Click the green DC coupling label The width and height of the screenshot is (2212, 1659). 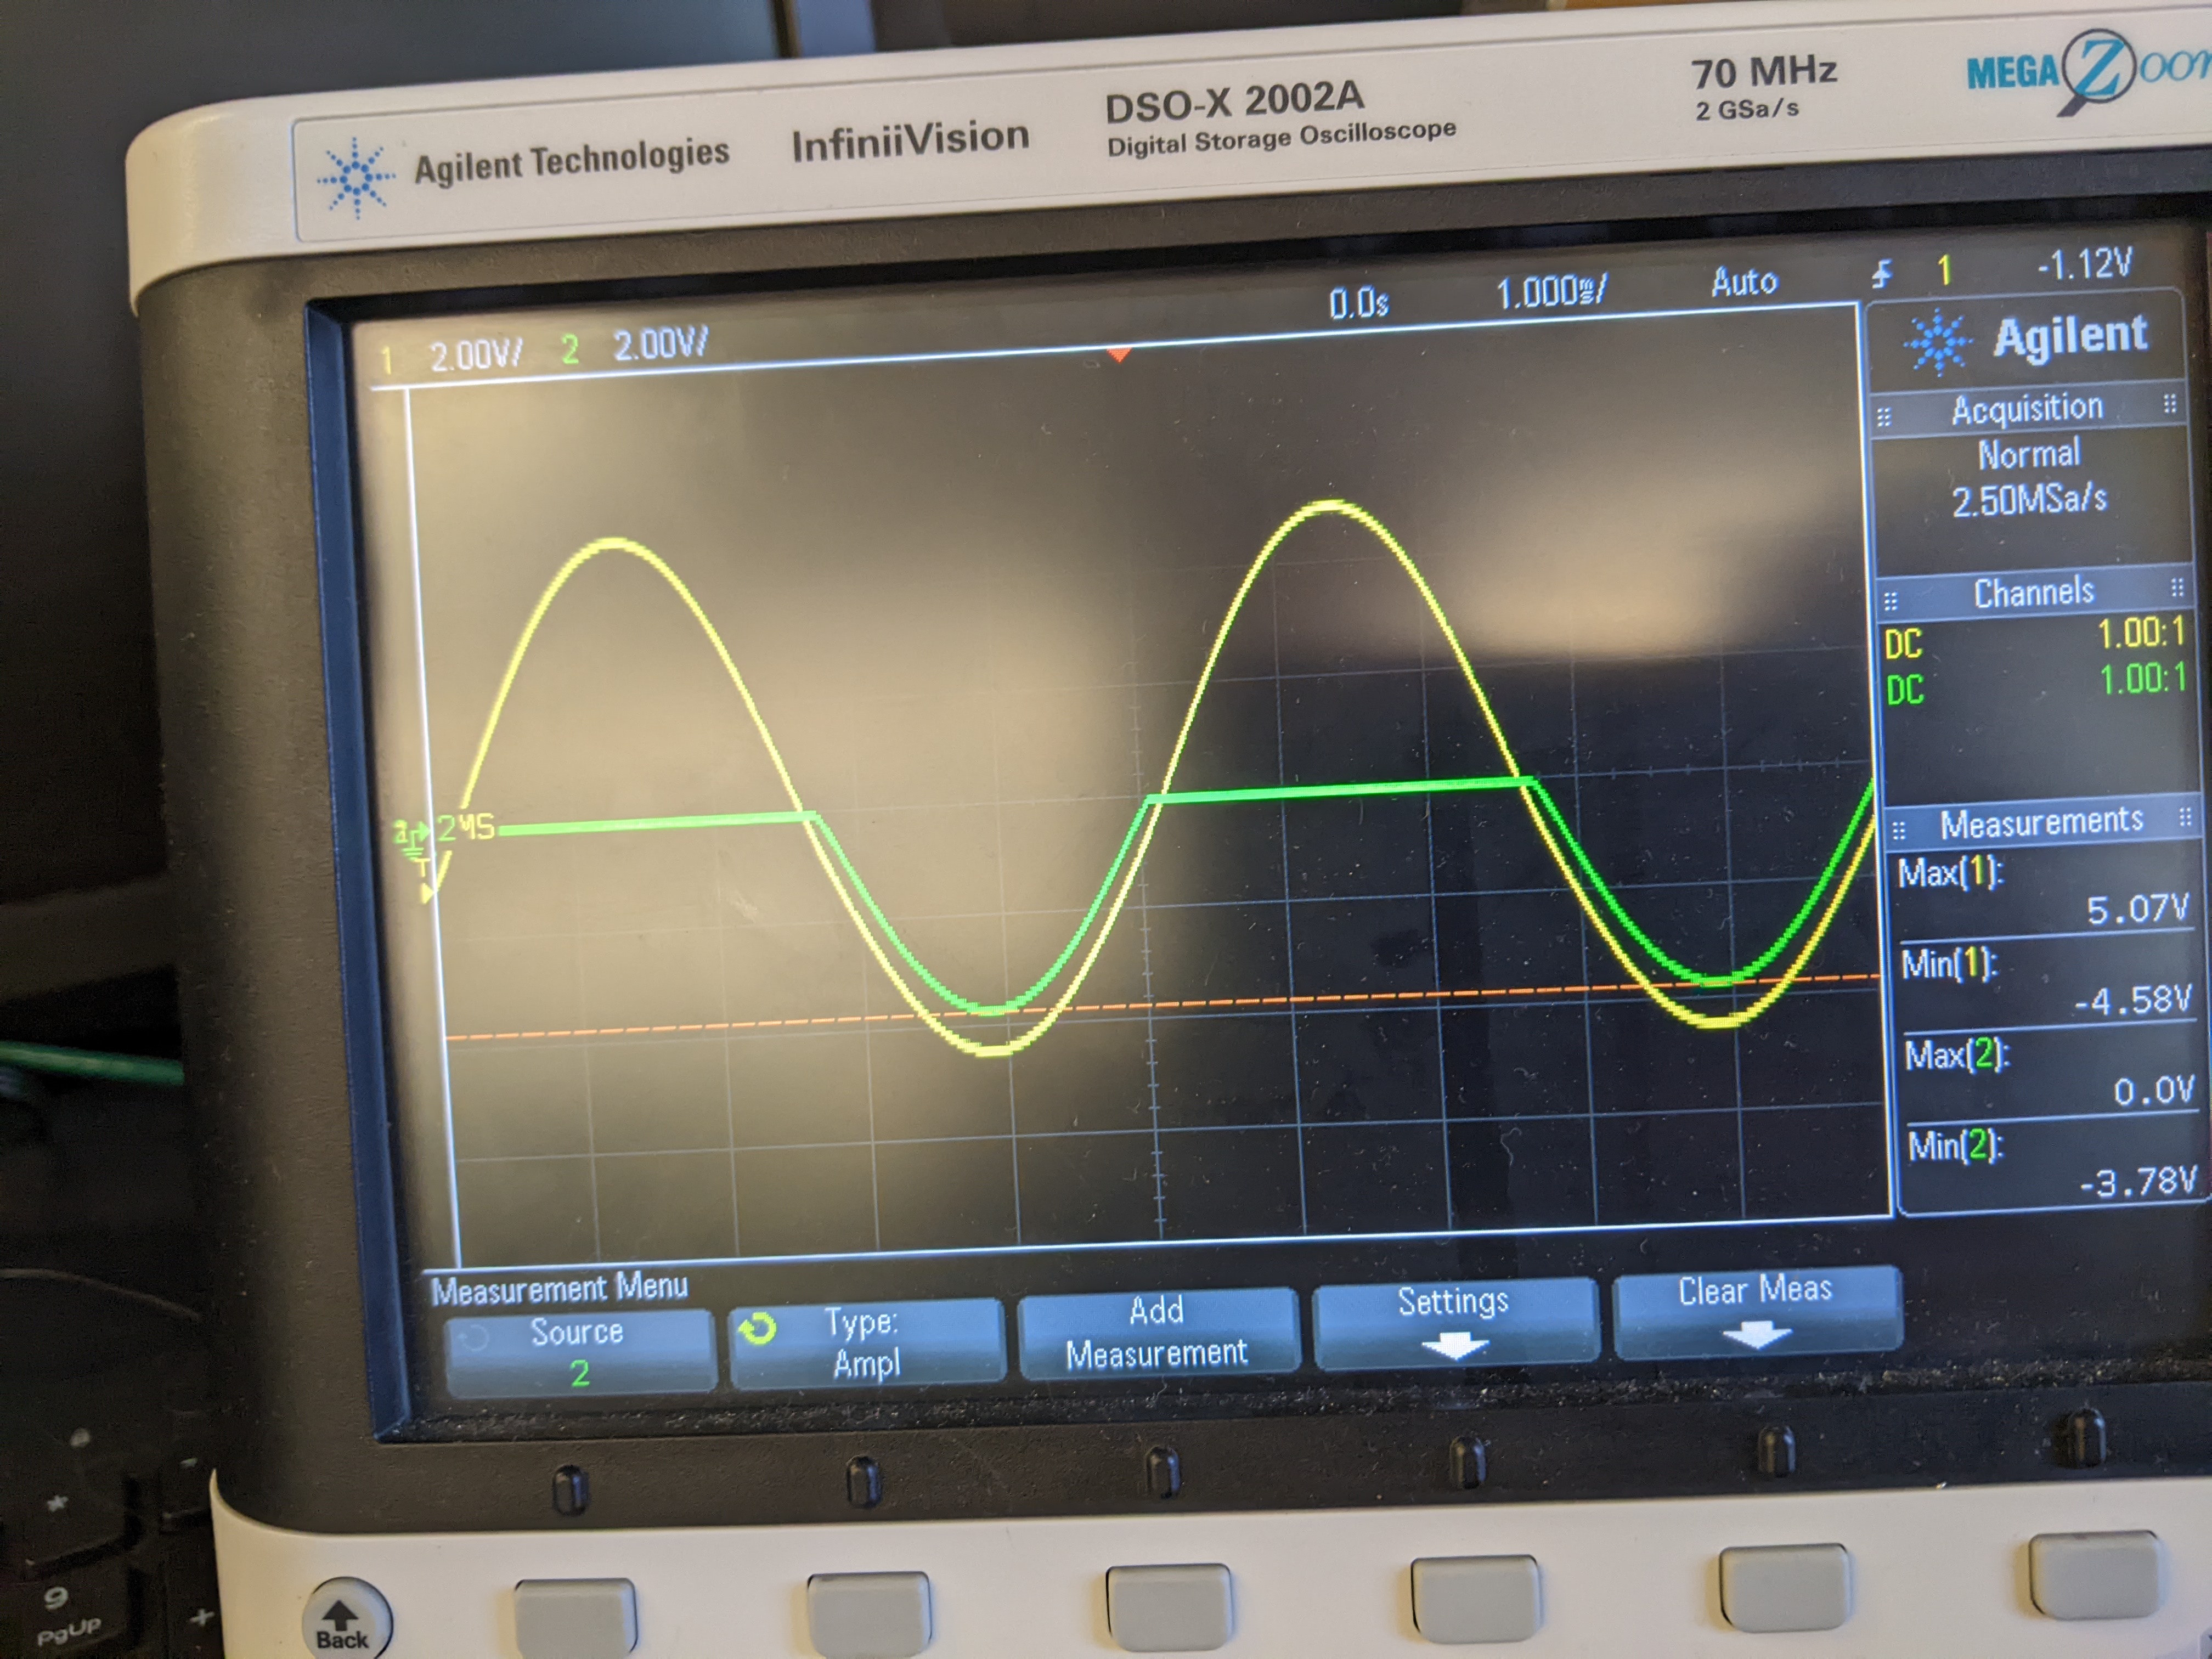click(1905, 690)
